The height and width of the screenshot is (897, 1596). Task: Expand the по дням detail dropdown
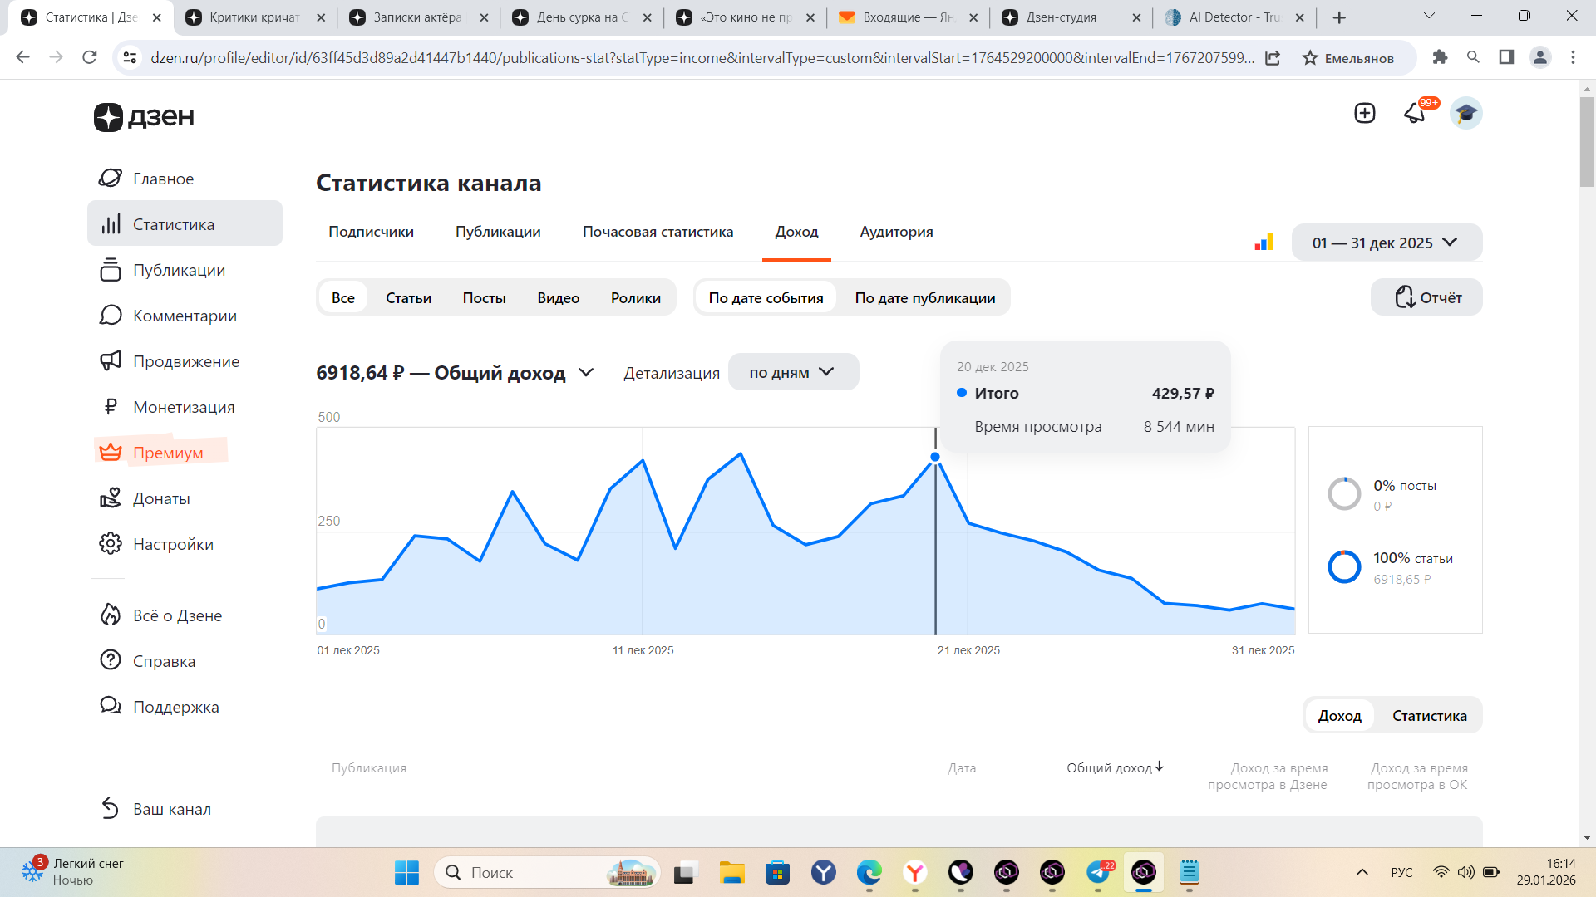coord(792,372)
